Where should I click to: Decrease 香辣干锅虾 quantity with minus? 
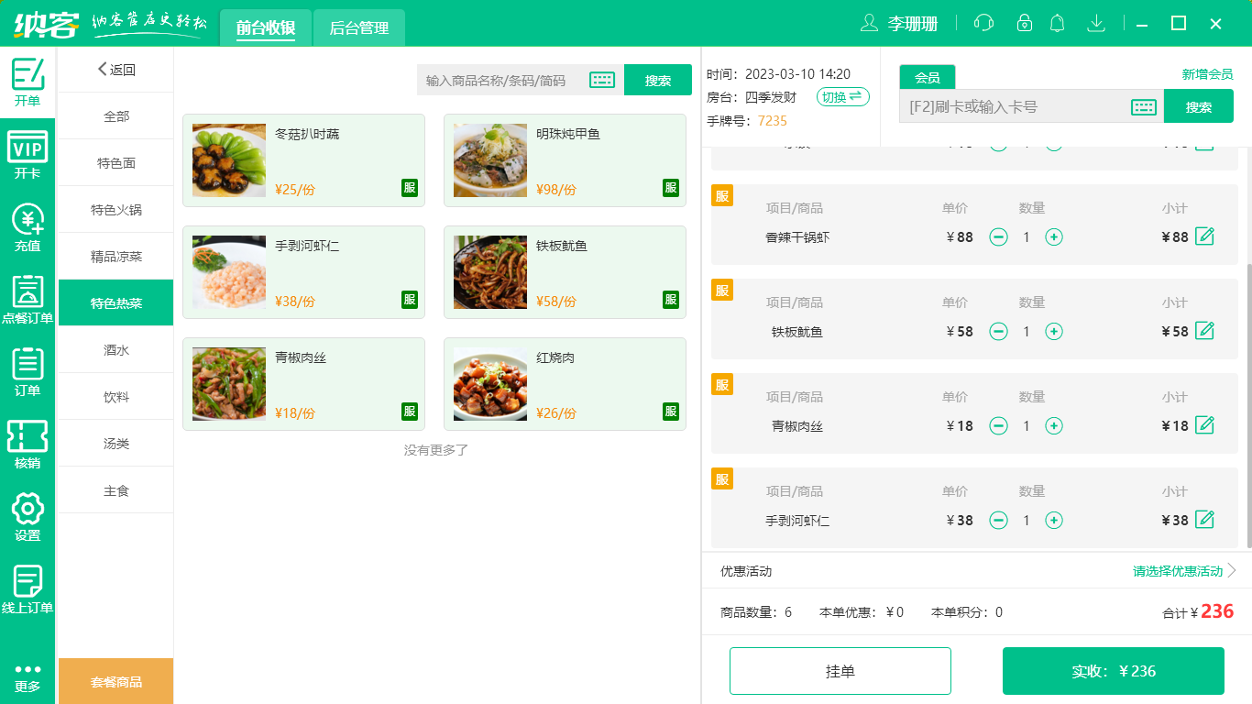(x=999, y=237)
